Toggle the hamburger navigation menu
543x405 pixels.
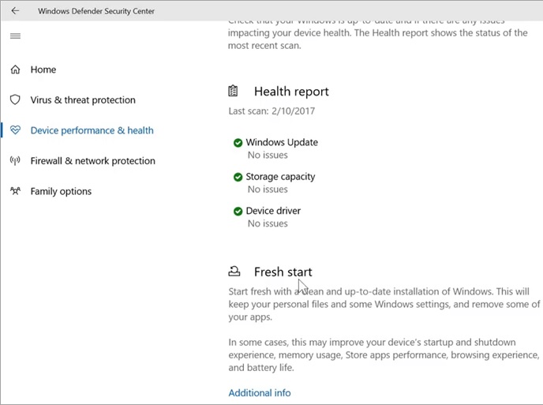coord(16,36)
